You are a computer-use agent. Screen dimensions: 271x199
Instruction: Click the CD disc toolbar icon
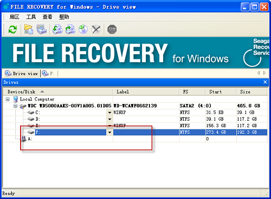pos(83,29)
